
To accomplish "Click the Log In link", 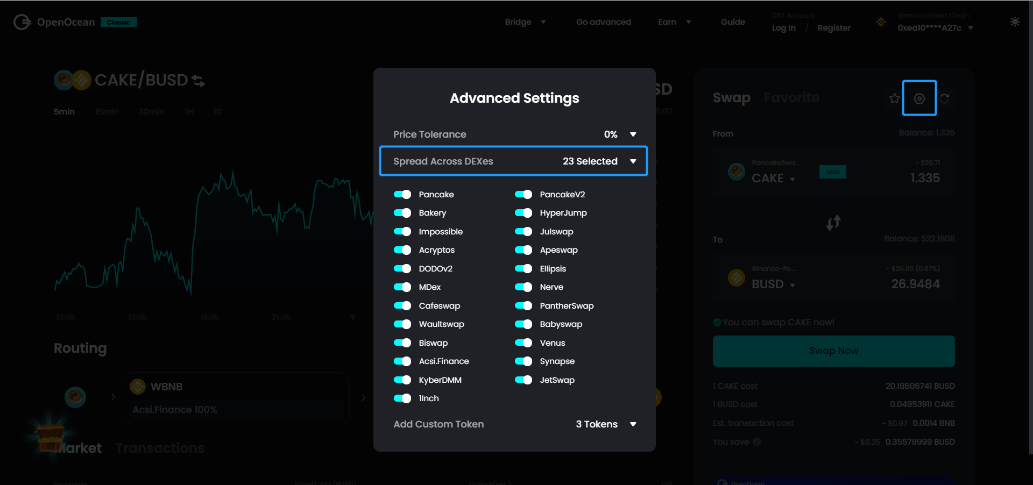I will tap(783, 28).
